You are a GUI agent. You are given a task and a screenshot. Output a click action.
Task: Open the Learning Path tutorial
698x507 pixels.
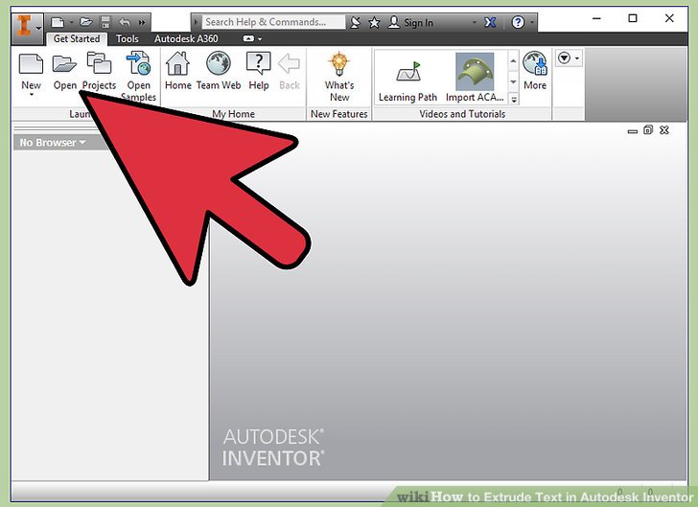(407, 77)
